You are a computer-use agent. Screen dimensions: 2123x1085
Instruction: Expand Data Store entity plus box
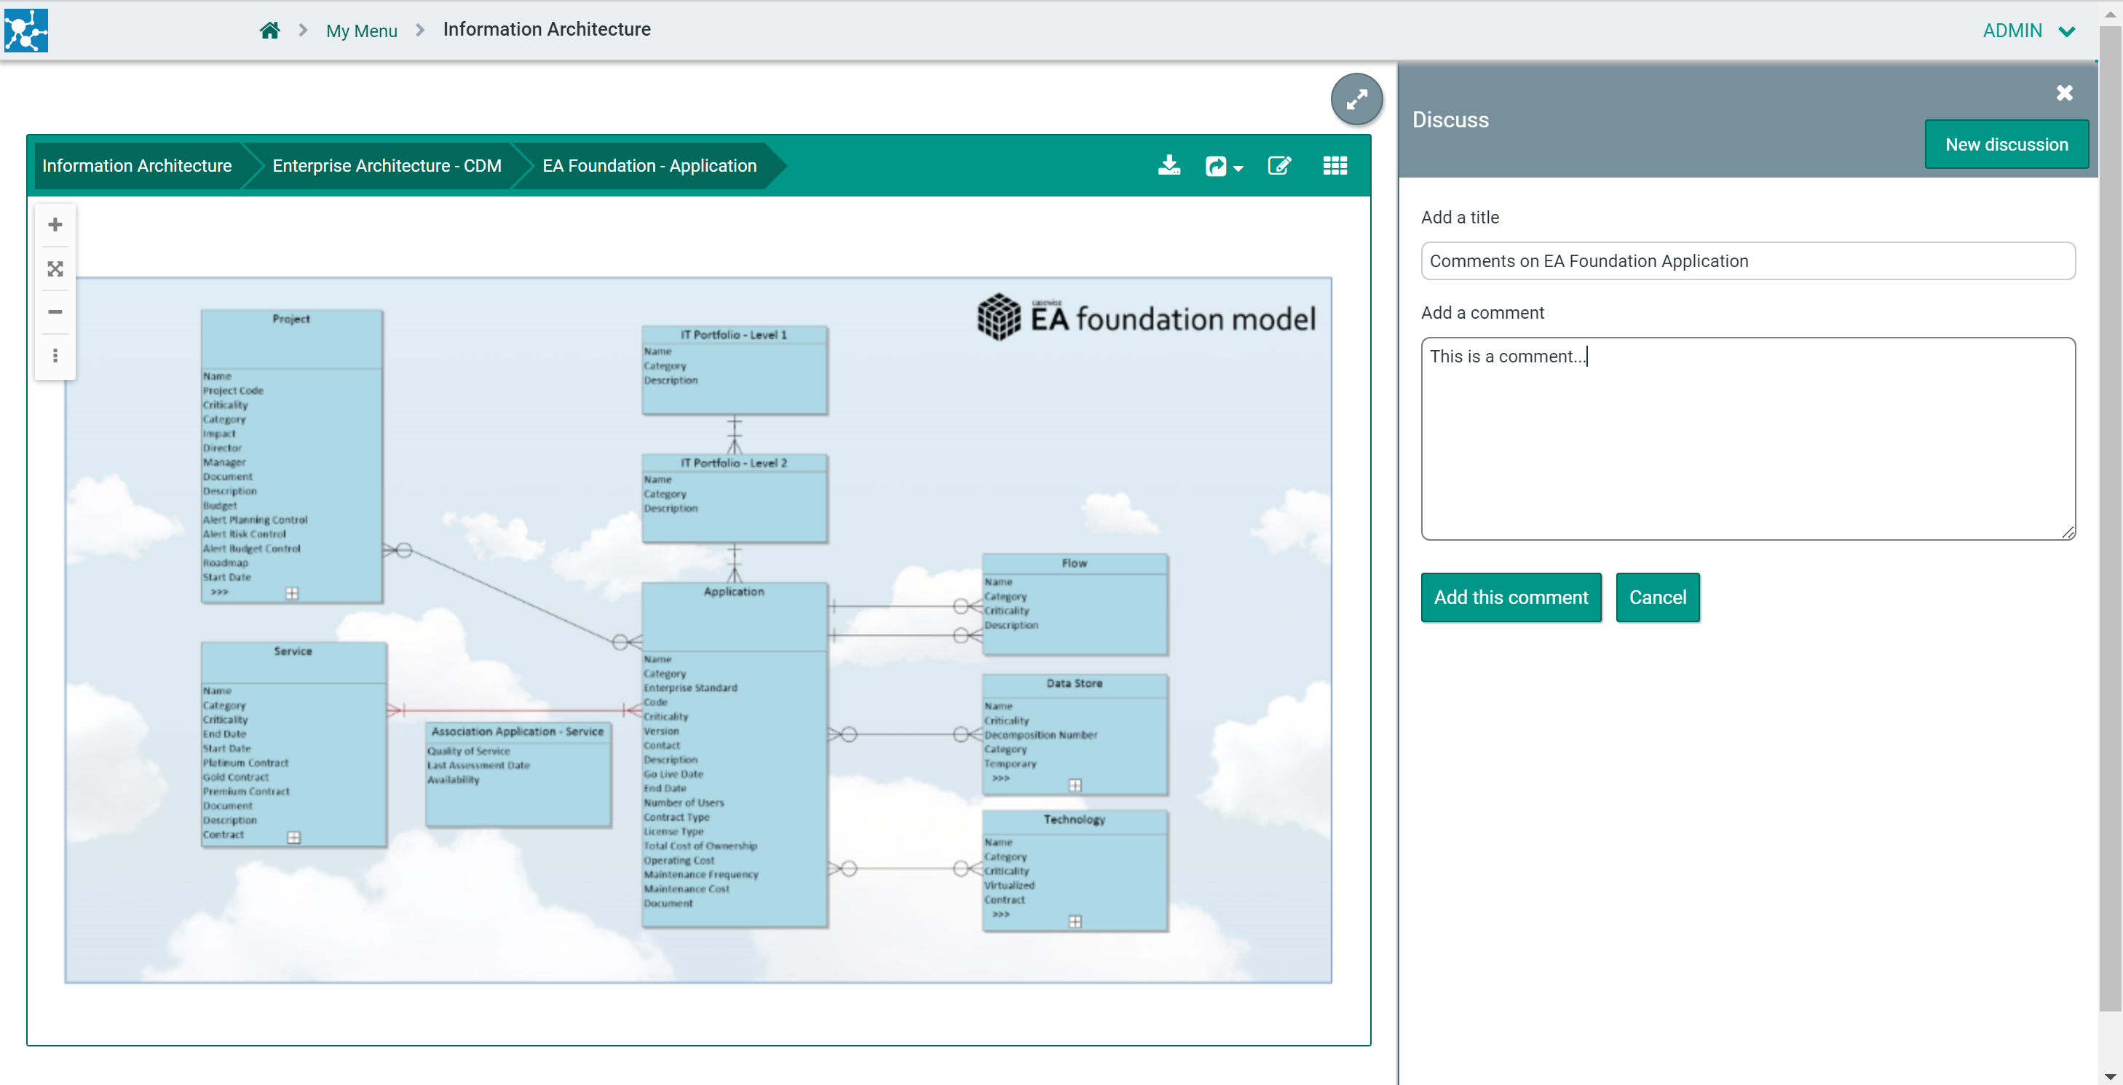click(1075, 784)
